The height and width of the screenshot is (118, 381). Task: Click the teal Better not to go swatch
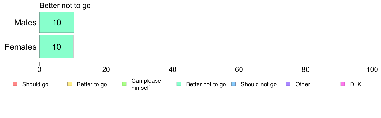pyautogui.click(x=179, y=84)
